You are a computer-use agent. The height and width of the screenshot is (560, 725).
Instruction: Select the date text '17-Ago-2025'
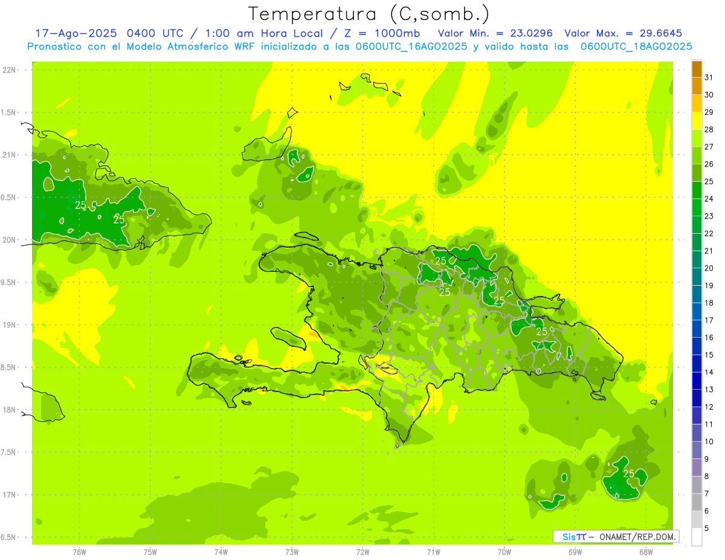tap(76, 33)
